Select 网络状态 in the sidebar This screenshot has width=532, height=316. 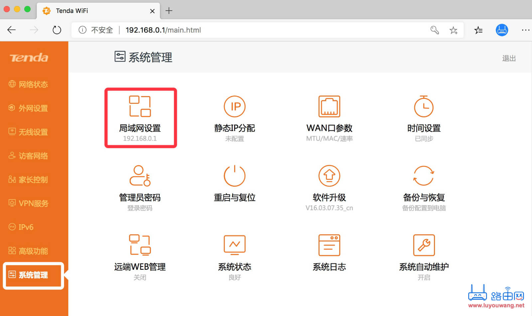pyautogui.click(x=33, y=84)
